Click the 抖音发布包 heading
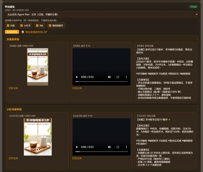 pyautogui.click(x=13, y=39)
